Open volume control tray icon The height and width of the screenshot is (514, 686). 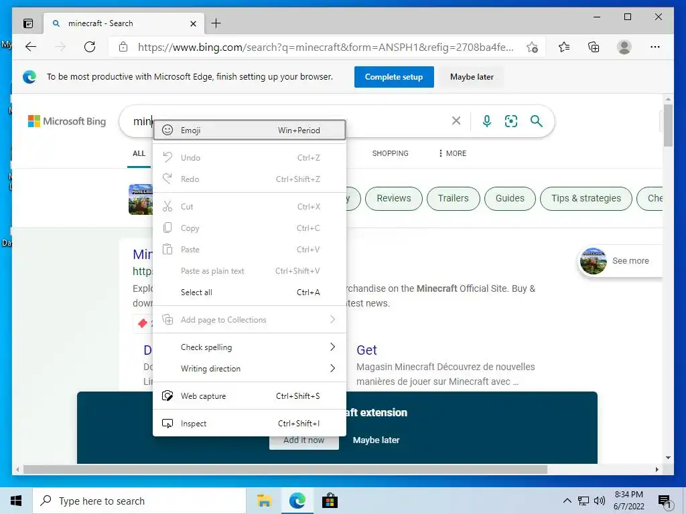600,501
